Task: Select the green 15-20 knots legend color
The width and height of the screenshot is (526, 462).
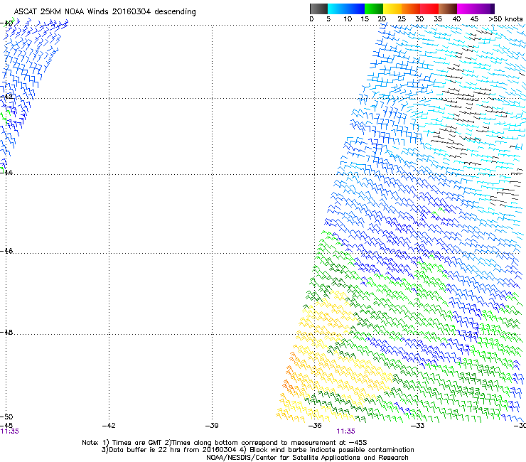Action: (x=374, y=9)
